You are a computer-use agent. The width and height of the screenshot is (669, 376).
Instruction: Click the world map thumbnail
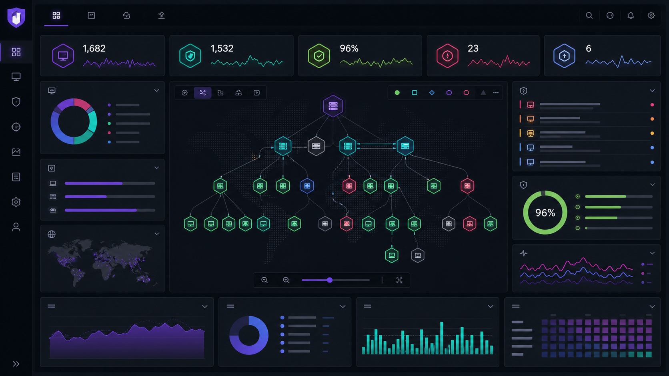(x=102, y=262)
